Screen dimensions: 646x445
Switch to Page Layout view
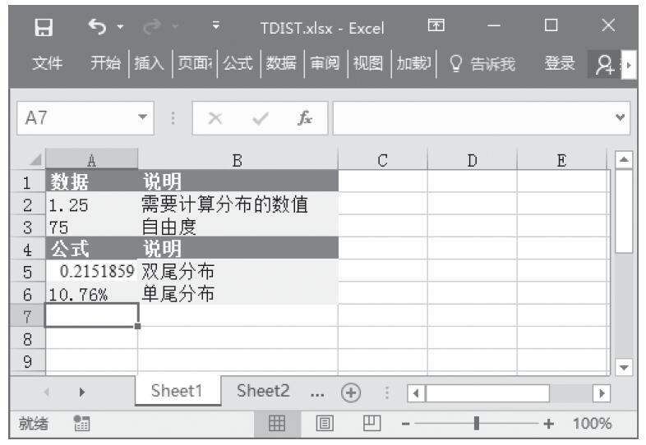tap(324, 424)
